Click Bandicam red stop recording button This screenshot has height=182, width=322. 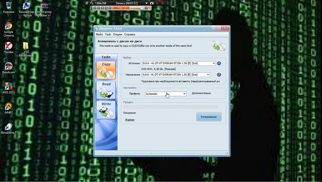[x=163, y=3]
